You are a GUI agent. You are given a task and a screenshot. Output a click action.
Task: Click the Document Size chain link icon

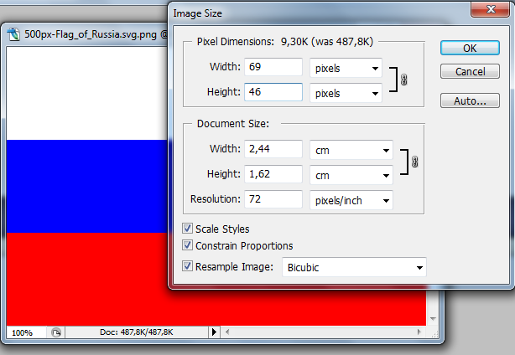pyautogui.click(x=415, y=162)
